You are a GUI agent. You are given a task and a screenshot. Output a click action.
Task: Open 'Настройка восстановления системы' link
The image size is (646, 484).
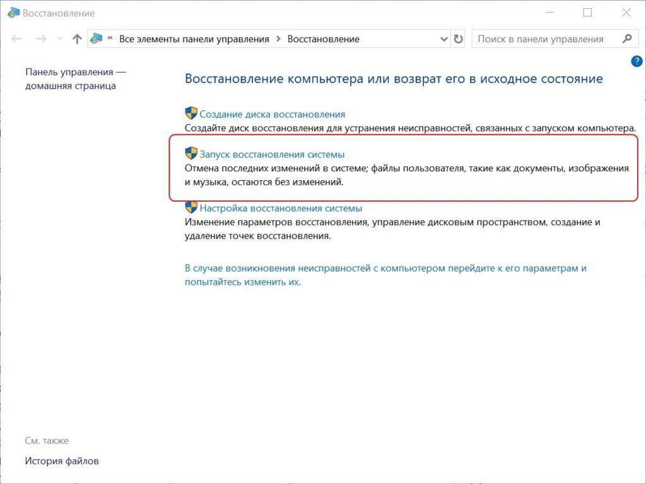pos(281,208)
